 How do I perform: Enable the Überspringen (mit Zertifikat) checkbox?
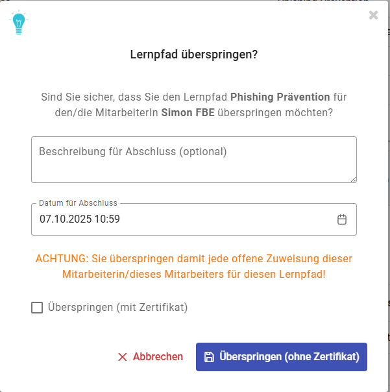[x=37, y=308]
